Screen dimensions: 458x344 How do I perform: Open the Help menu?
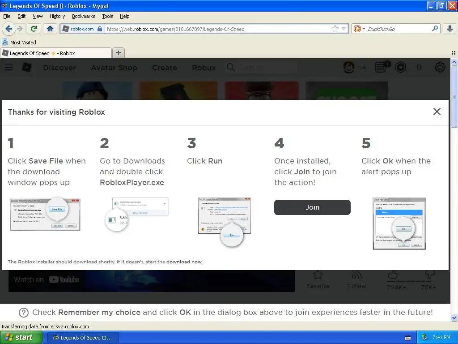click(124, 16)
